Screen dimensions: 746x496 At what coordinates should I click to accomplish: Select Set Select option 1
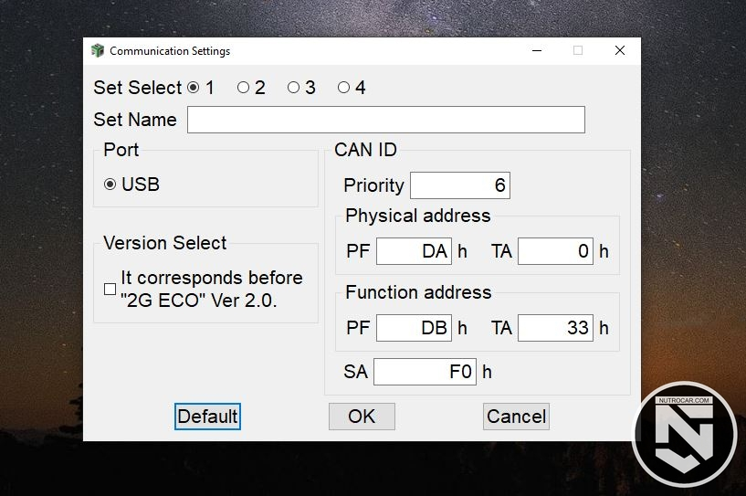click(193, 88)
